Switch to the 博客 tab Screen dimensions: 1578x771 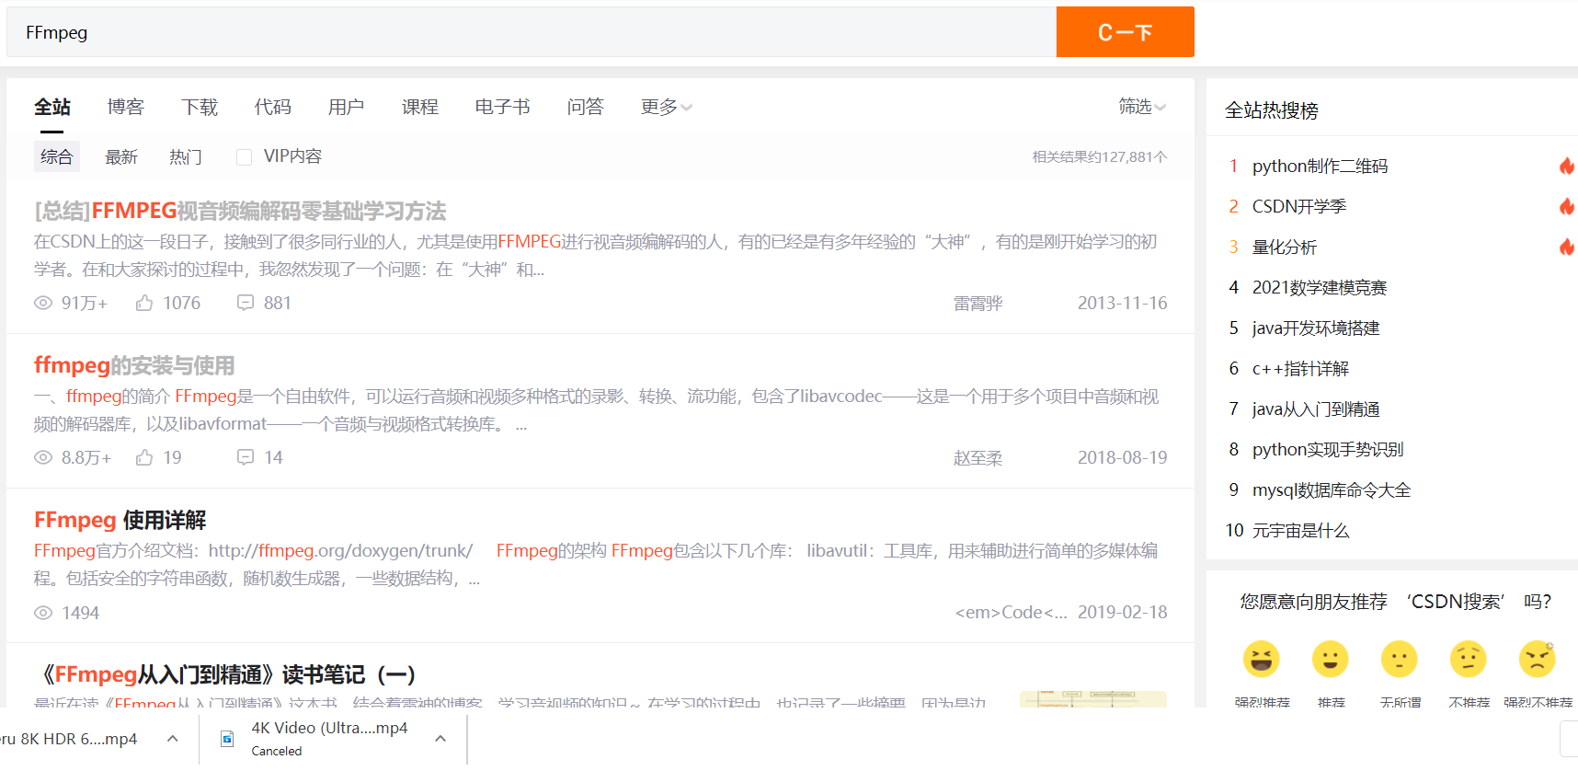126,107
